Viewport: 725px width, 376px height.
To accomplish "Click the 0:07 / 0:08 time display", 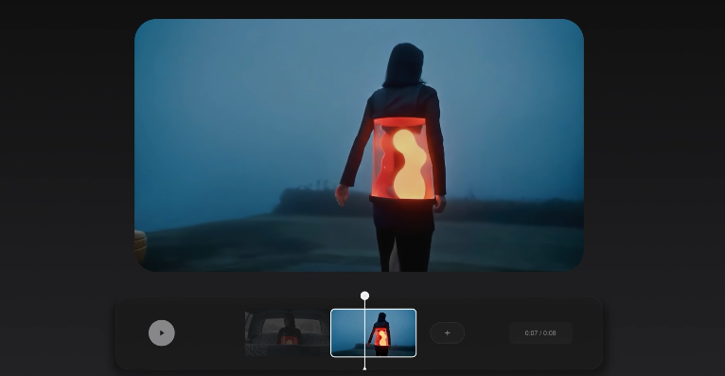I will pos(540,332).
